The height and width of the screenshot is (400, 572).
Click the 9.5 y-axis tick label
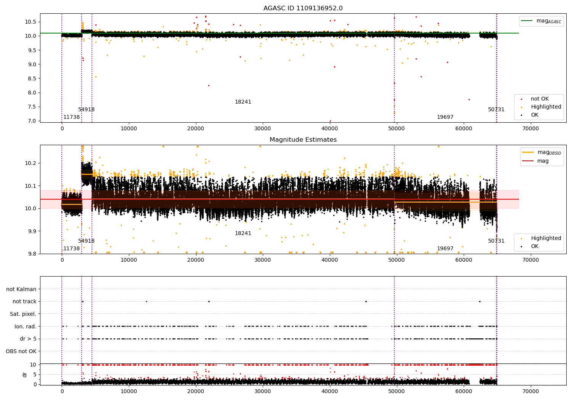32,50
